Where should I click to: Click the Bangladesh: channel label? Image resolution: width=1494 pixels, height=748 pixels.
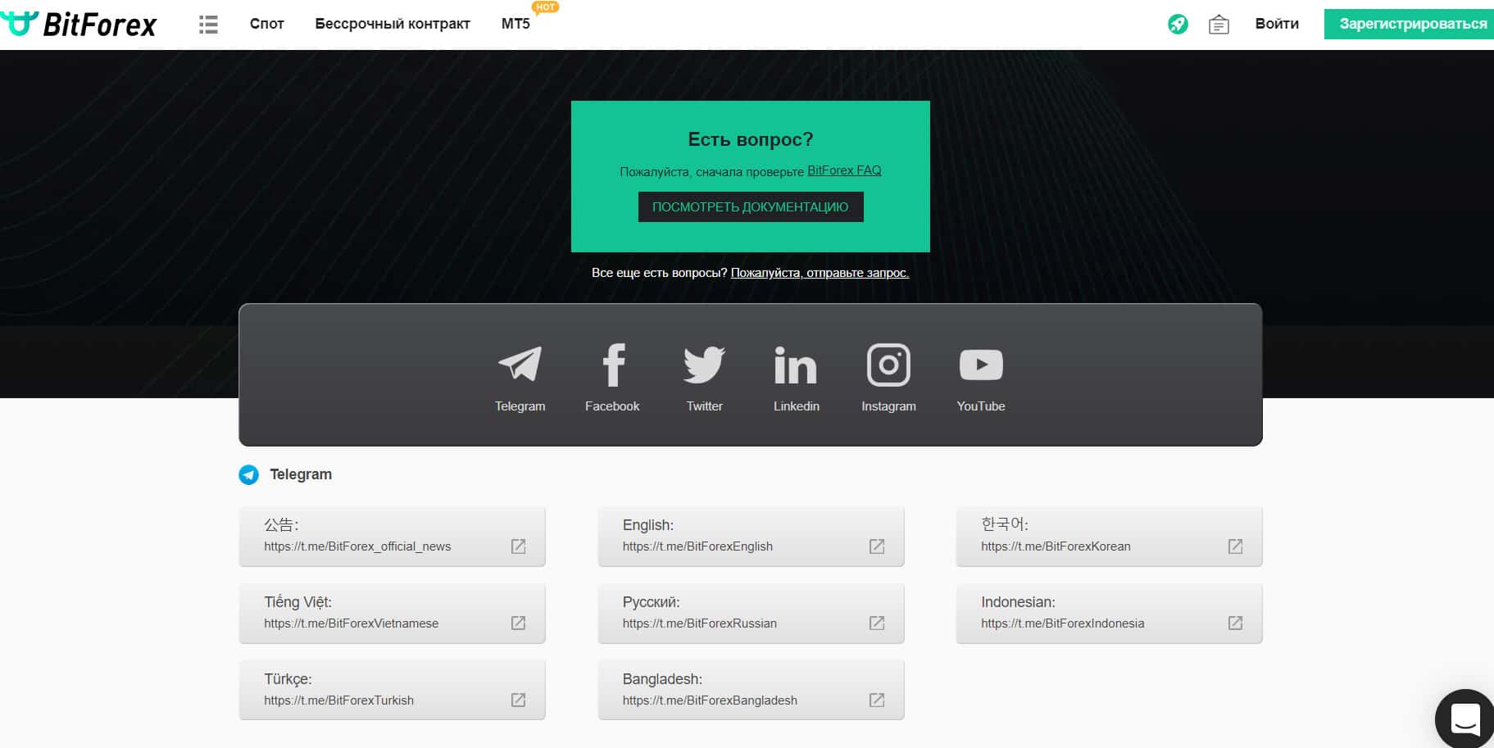coord(662,679)
